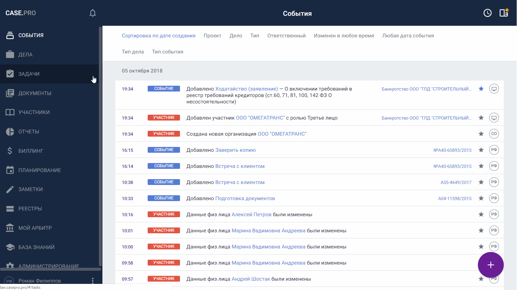The height and width of the screenshot is (290, 517).
Task: Open the Тип filter
Action: [x=255, y=36]
